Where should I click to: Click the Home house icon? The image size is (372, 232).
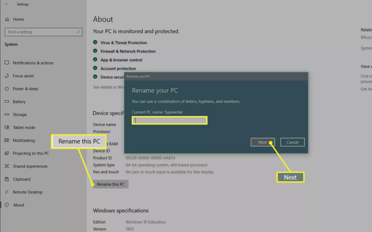[x=7, y=19]
